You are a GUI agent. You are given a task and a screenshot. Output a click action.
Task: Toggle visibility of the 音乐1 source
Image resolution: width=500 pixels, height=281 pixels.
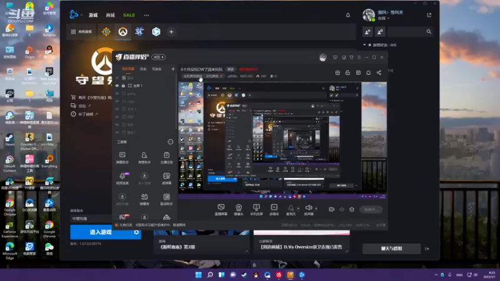tap(117, 132)
